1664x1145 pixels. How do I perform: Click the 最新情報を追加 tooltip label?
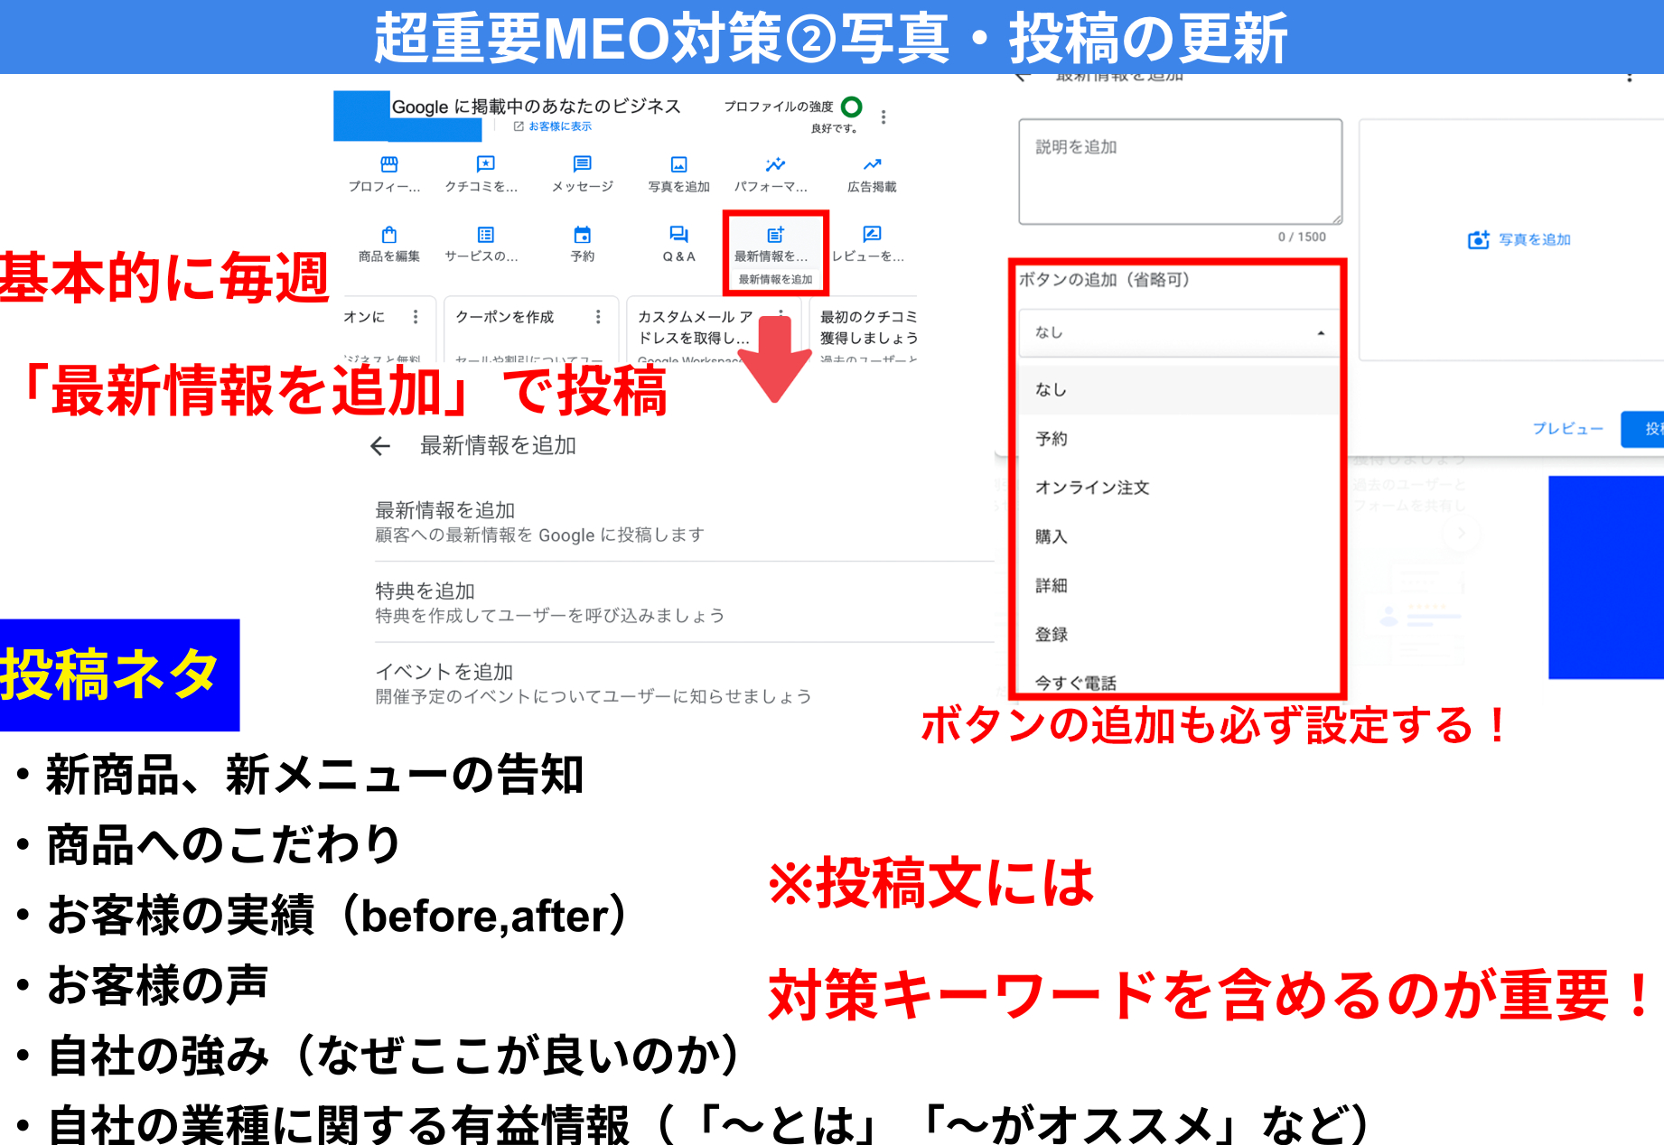click(x=775, y=279)
